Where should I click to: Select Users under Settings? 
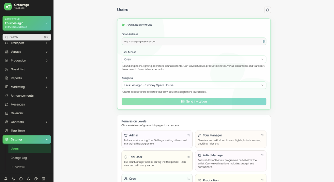(x=29, y=148)
